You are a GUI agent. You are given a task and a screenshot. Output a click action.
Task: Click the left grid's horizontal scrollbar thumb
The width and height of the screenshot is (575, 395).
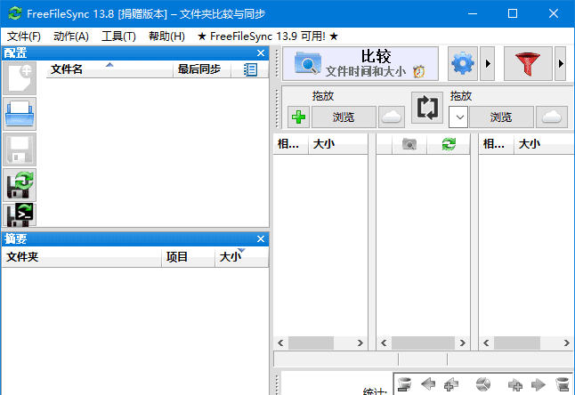311,343
